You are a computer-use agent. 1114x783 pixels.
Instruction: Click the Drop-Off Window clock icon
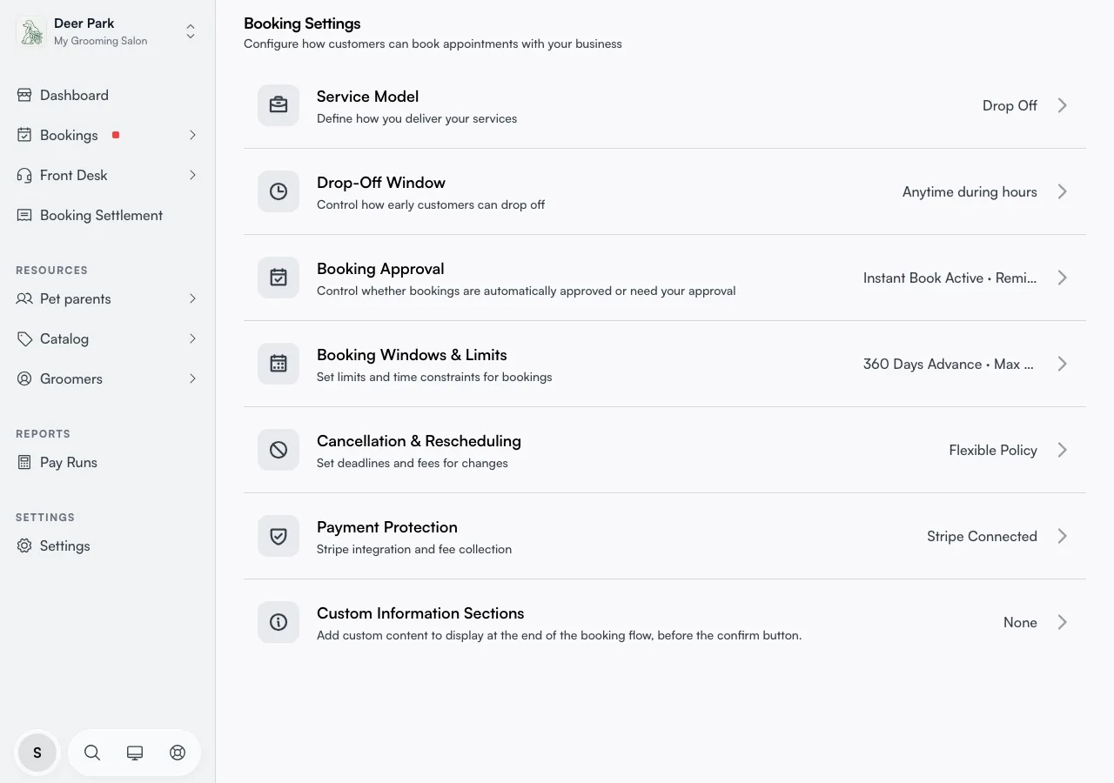coord(278,191)
